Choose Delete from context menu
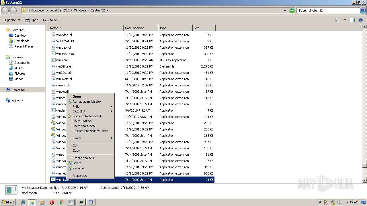This screenshot has width=367, height=206. pyautogui.click(x=91, y=163)
